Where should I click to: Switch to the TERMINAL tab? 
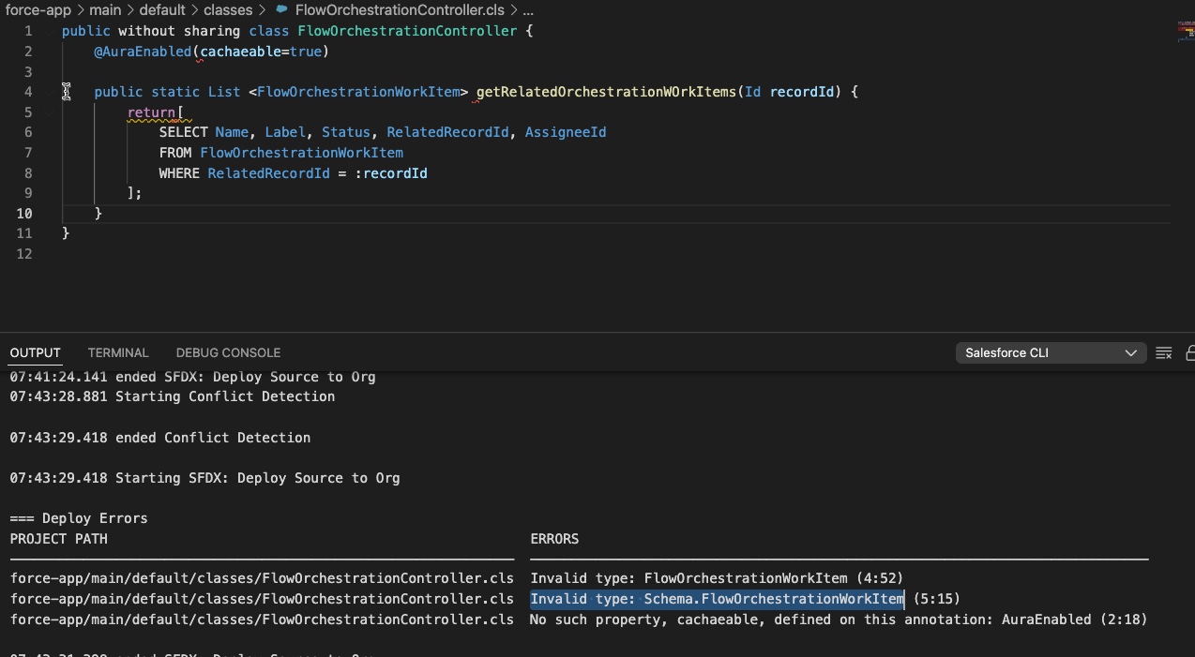coord(118,353)
